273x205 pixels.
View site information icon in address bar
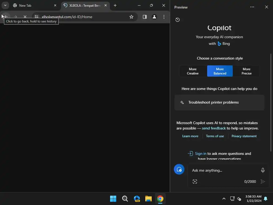[x=36, y=17]
